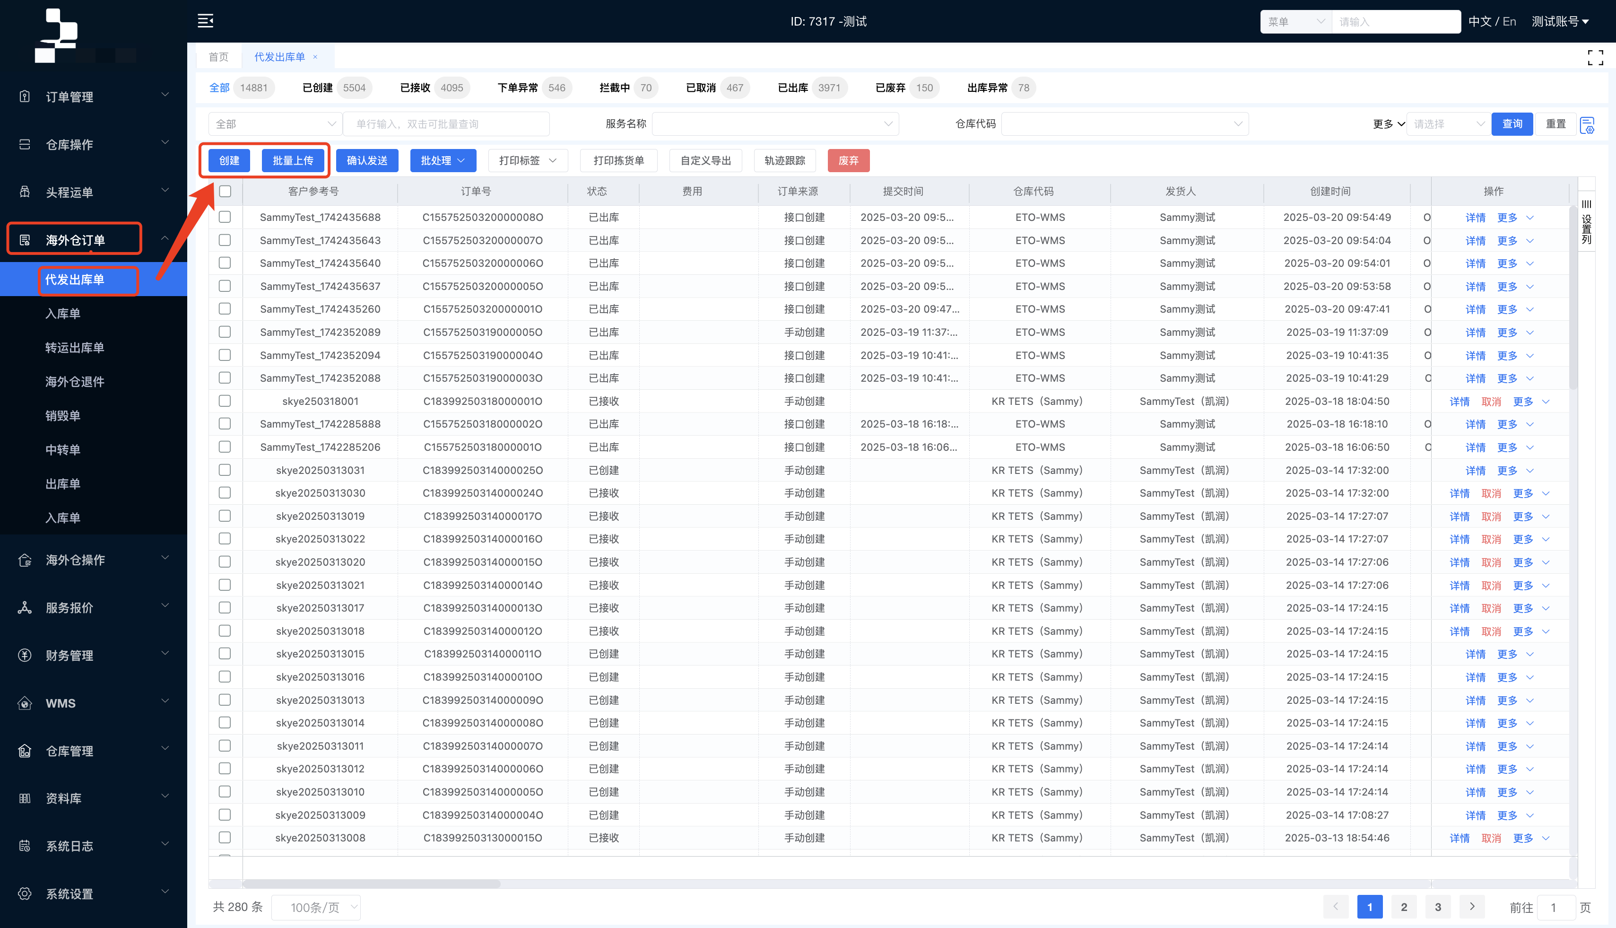The height and width of the screenshot is (928, 1616).
Task: Click the 查询 search button
Action: tap(1512, 123)
